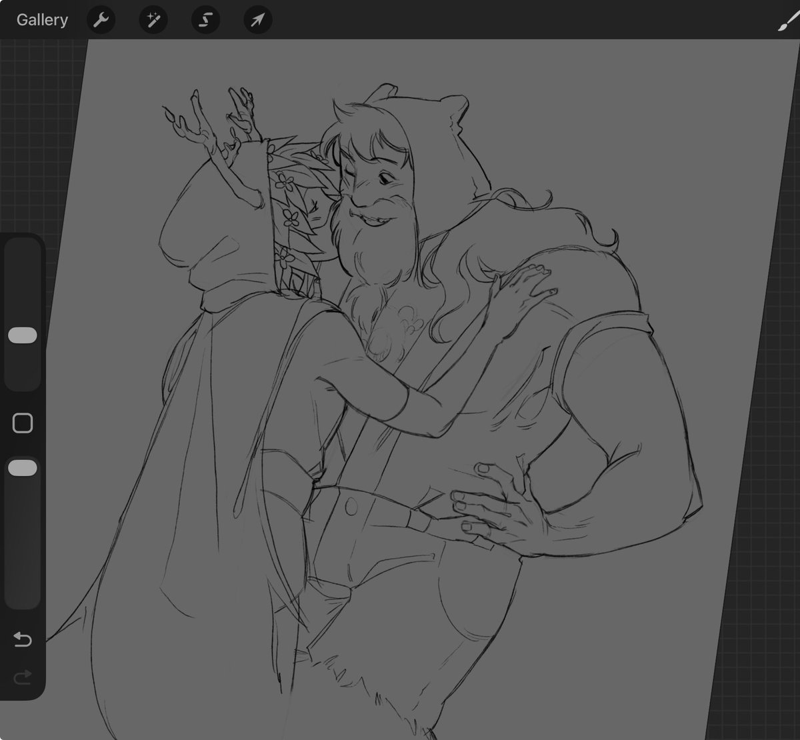Open Adjustments via the magic wand icon
This screenshot has height=740, width=800.
[153, 19]
